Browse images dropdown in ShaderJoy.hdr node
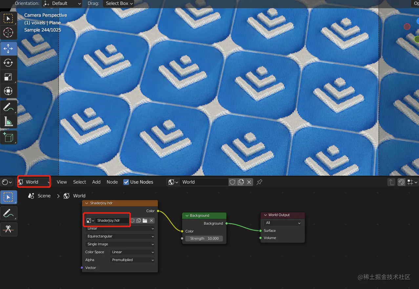The image size is (419, 289). [90, 221]
